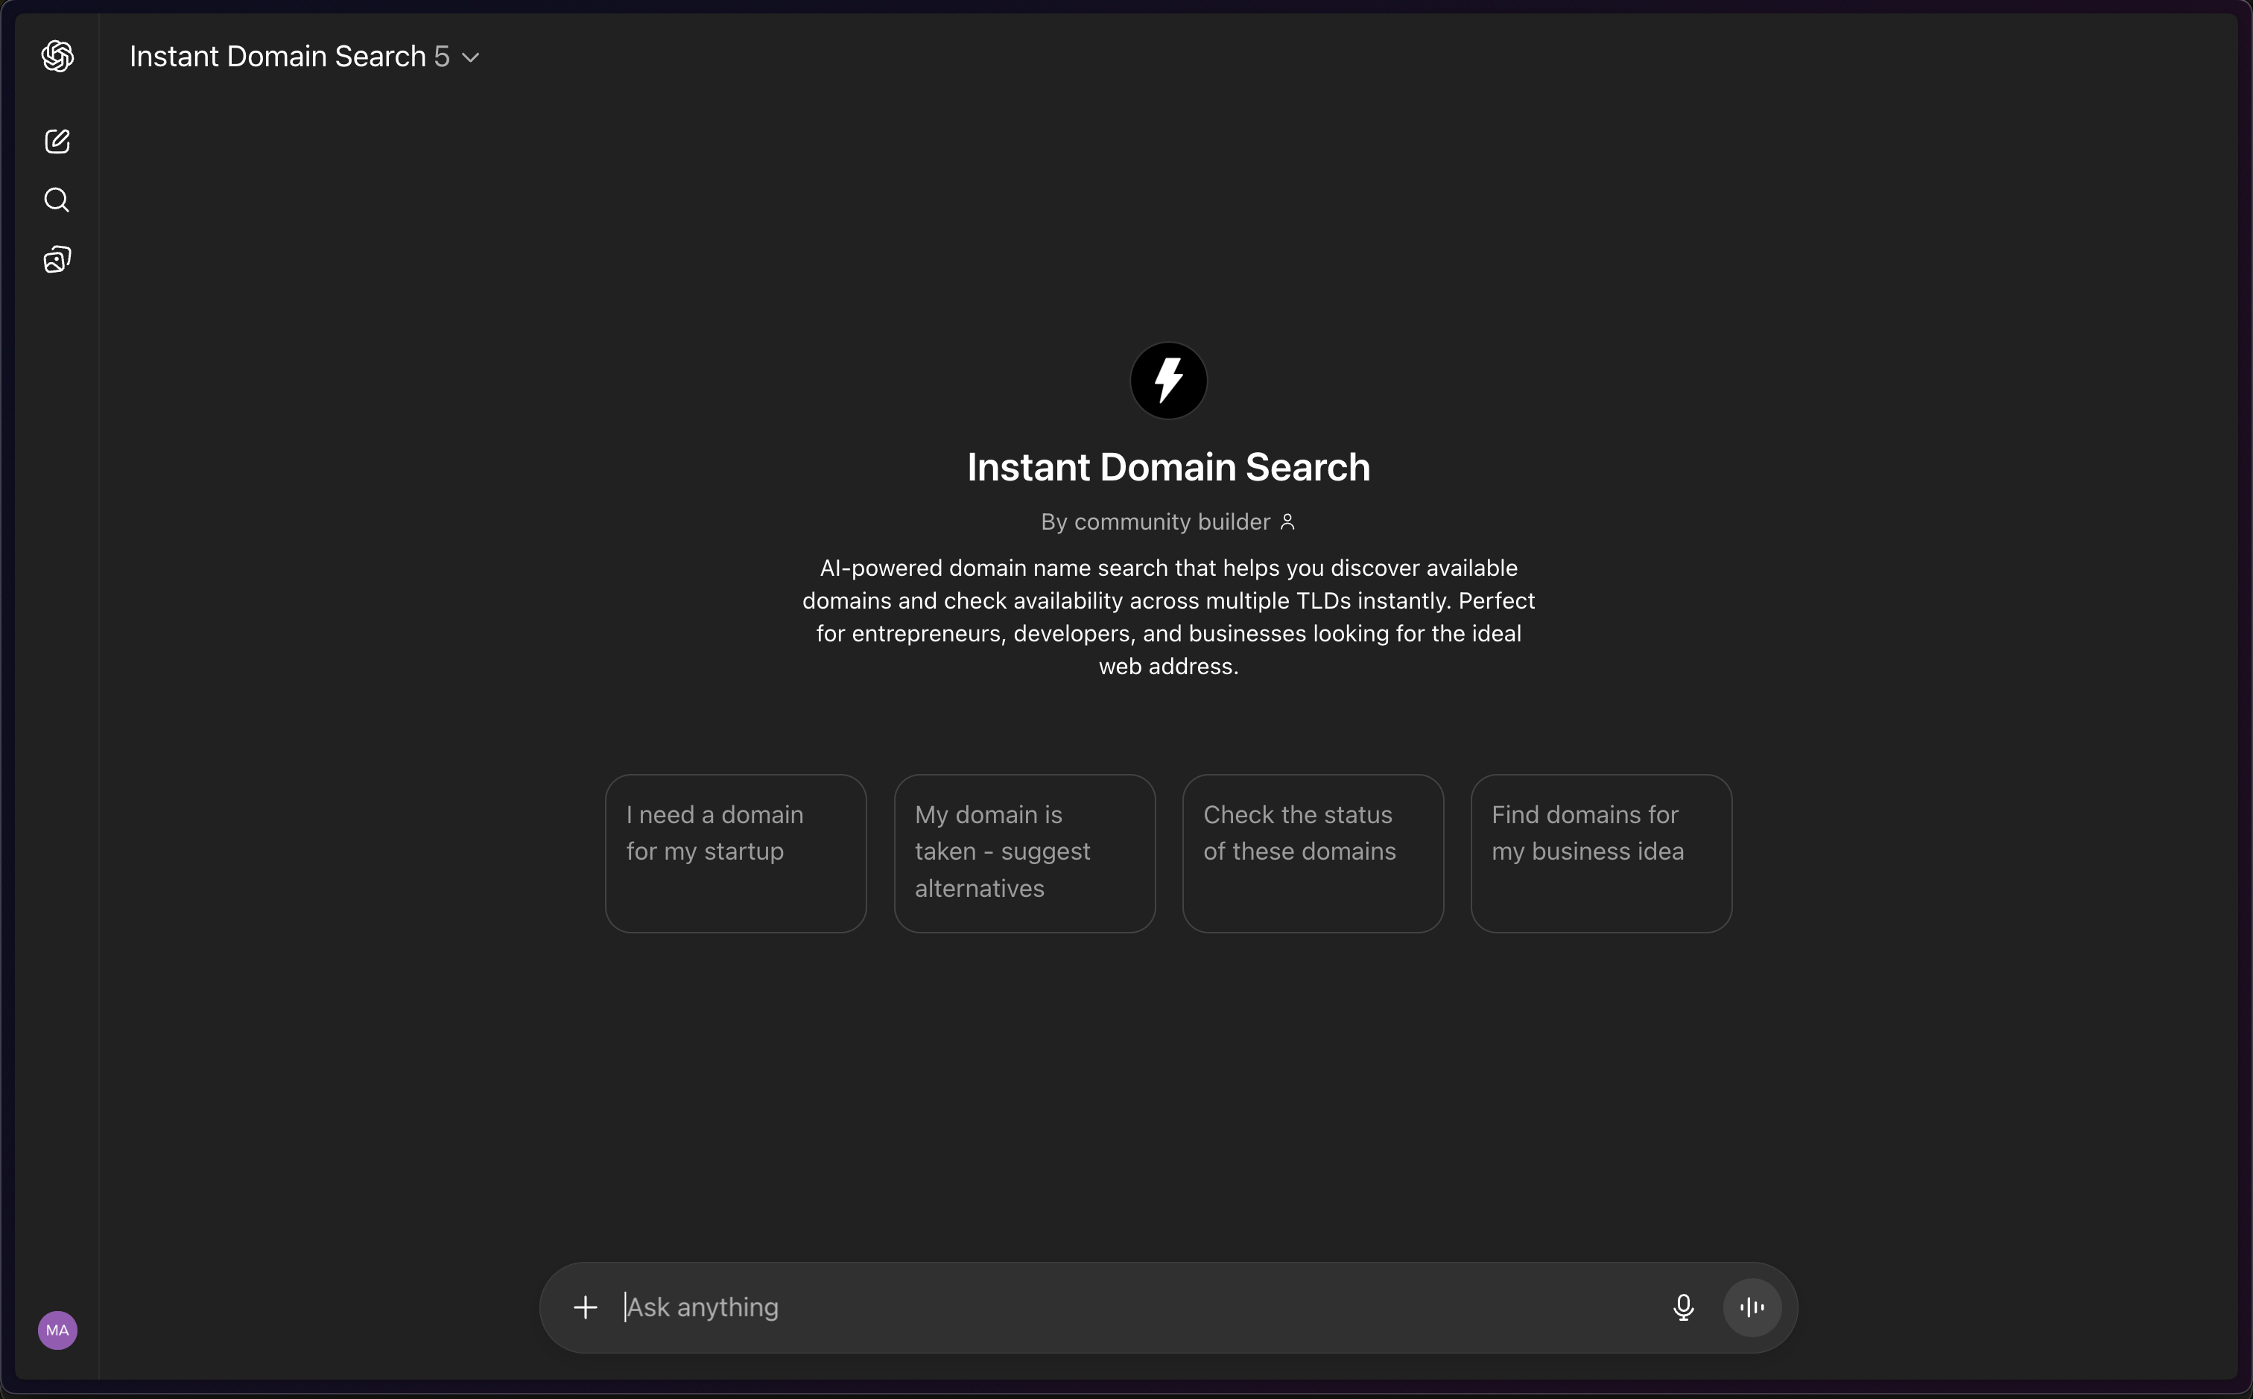Click the Instant Domain Search lightning bolt logo
Viewport: 2253px width, 1399px height.
pyautogui.click(x=1169, y=380)
